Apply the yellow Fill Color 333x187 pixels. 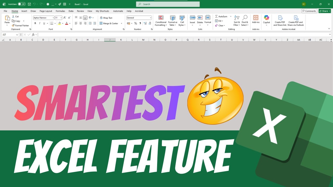[x=60, y=23]
